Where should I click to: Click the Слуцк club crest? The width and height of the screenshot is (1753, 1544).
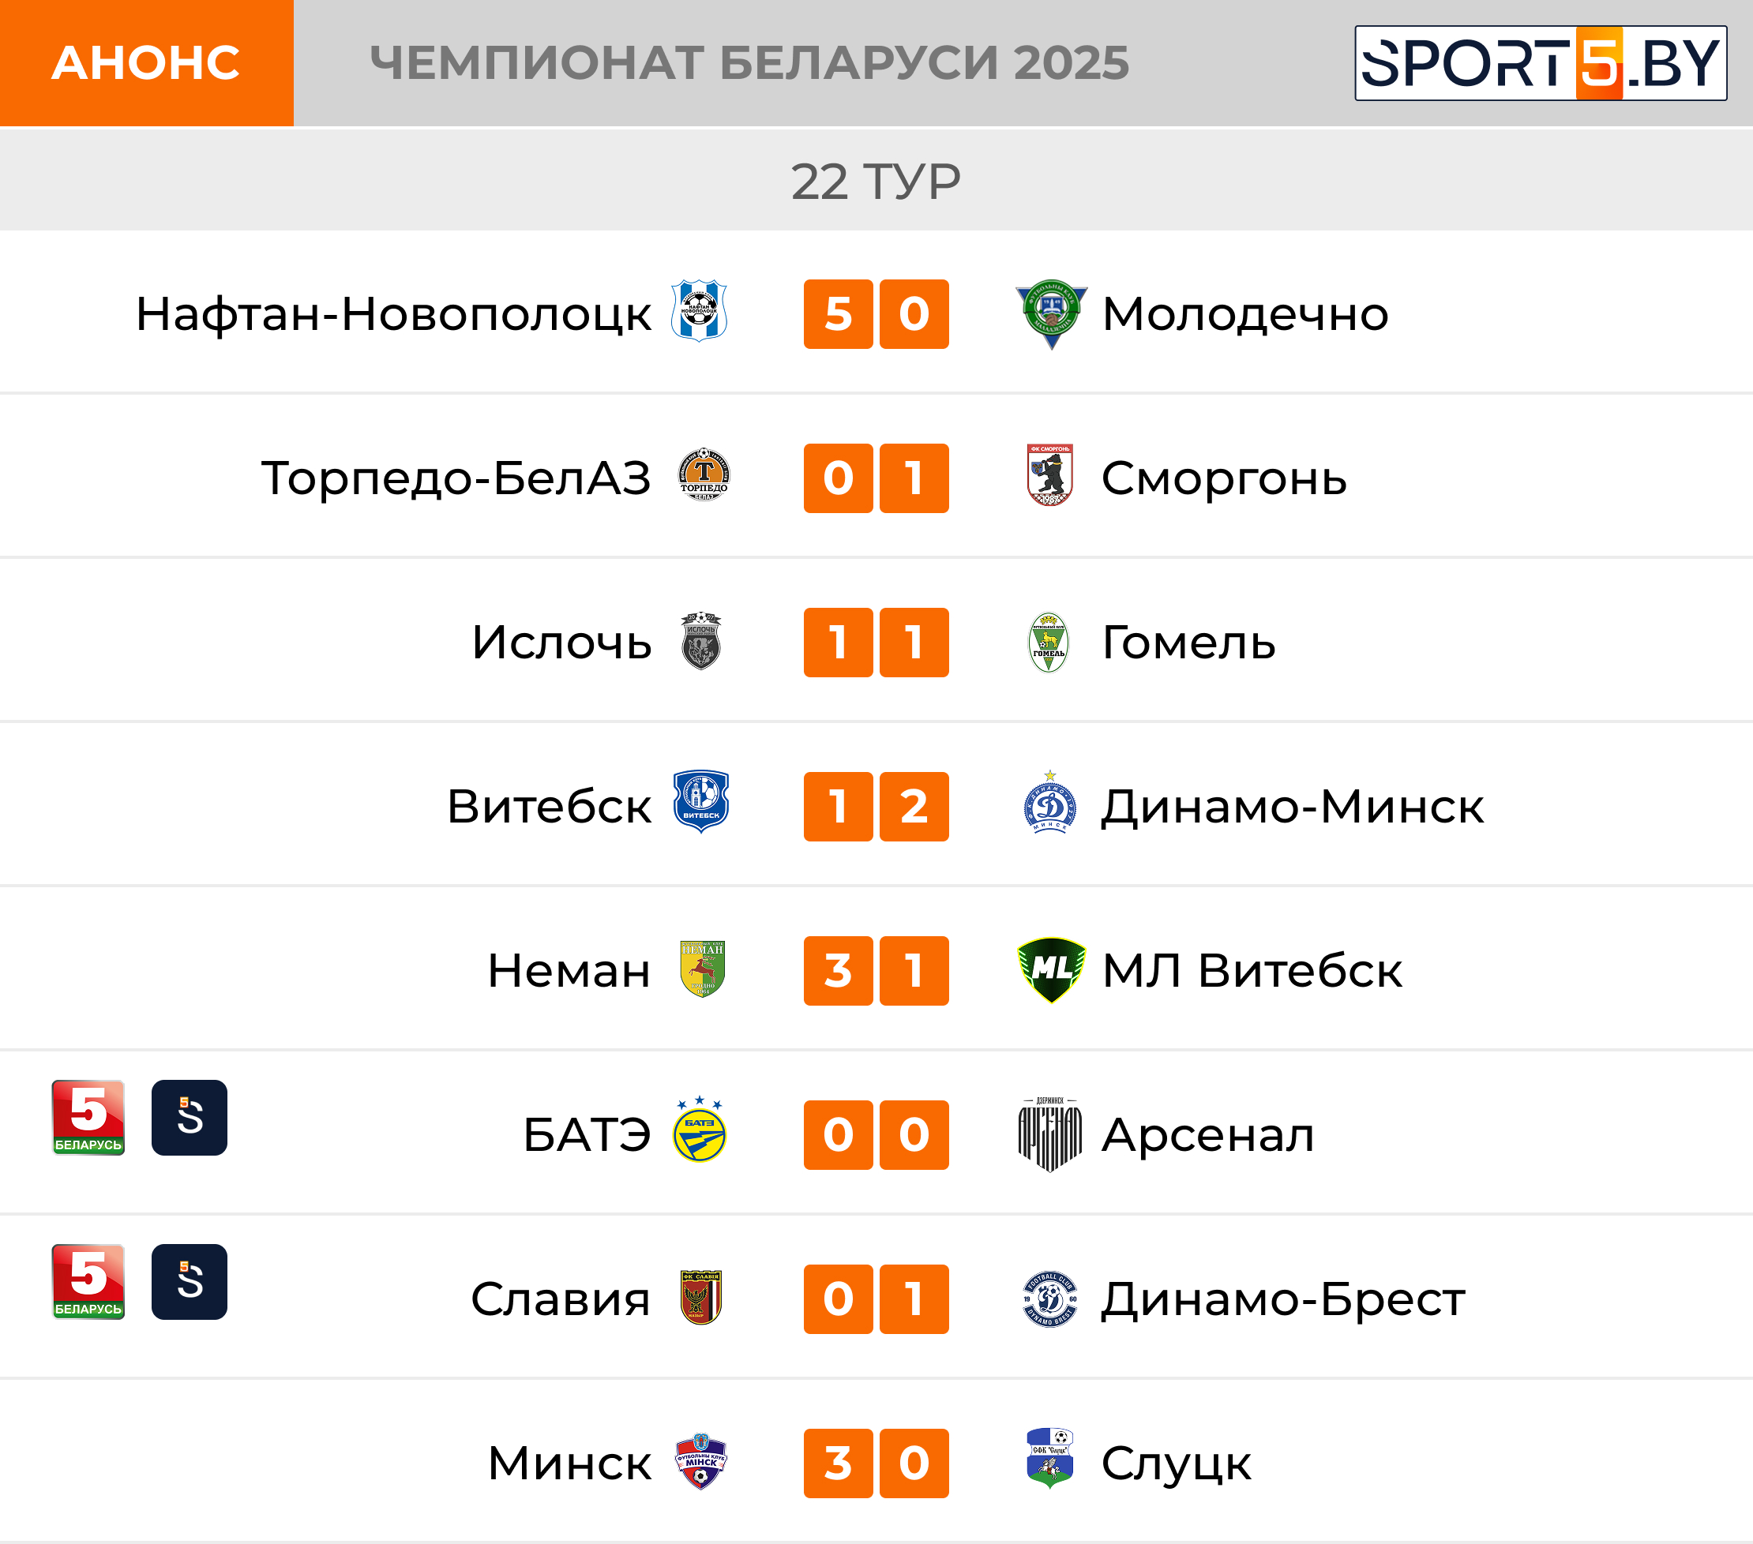1049,1457
